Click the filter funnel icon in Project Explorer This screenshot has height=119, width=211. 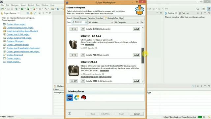pos(35,13)
